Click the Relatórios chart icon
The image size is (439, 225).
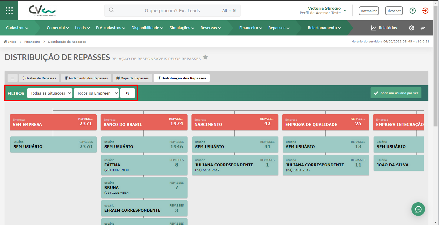point(374,28)
